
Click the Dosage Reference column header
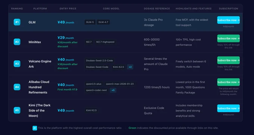point(157,9)
